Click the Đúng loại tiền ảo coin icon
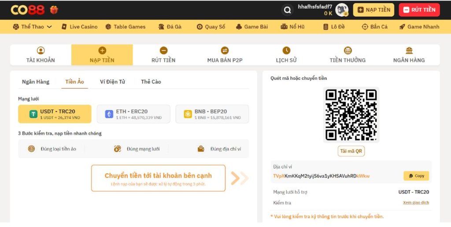 click(31, 149)
